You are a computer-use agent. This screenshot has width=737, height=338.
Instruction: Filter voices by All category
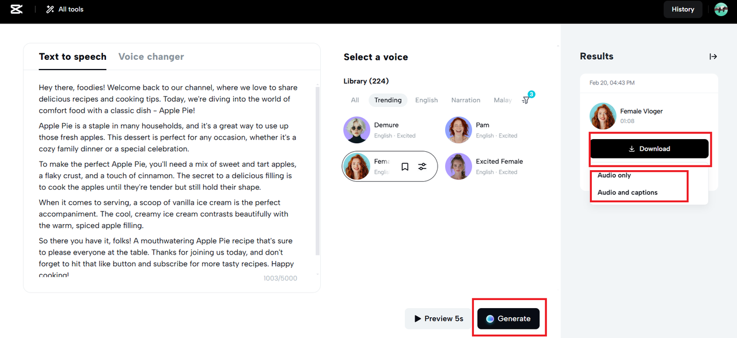pyautogui.click(x=355, y=100)
